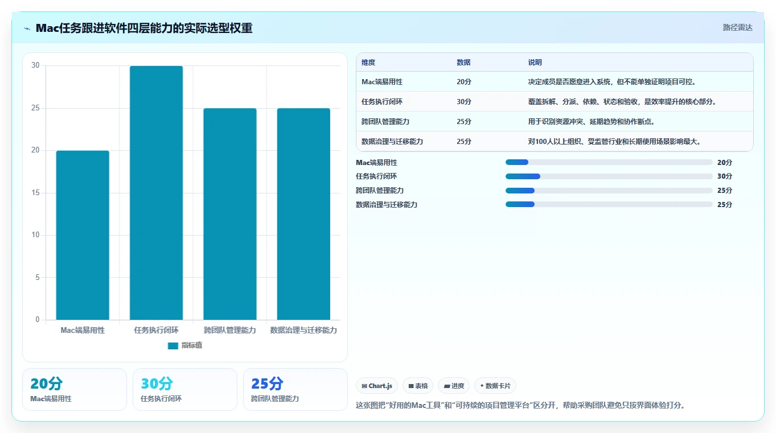Viewport: 776px width, 433px height.
Task: Open the 20分 Mac端易用性 data card
Action: tap(75, 389)
